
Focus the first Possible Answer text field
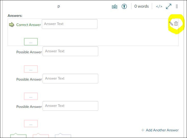click(70, 51)
